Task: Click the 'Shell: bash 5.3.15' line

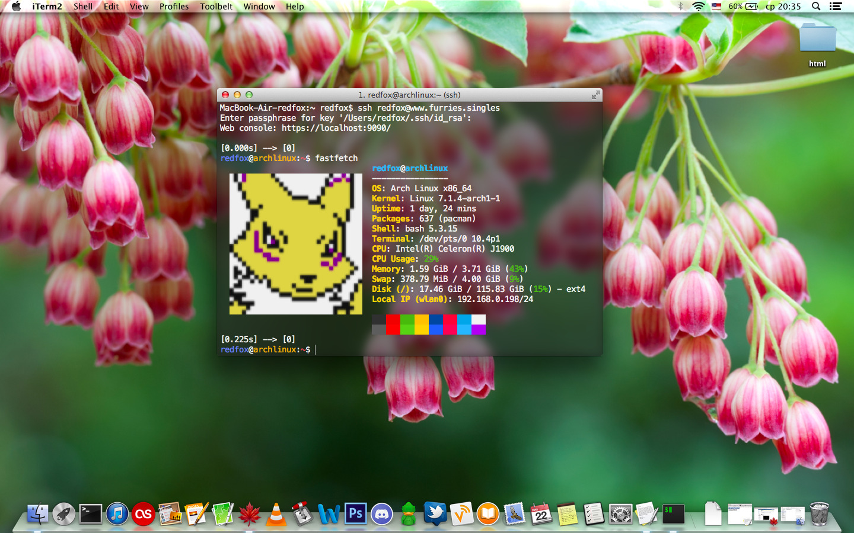Action: (415, 229)
